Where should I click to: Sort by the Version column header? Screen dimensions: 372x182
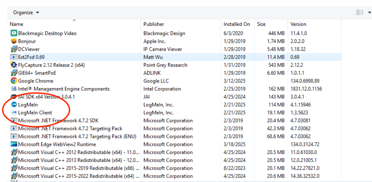tap(314, 24)
